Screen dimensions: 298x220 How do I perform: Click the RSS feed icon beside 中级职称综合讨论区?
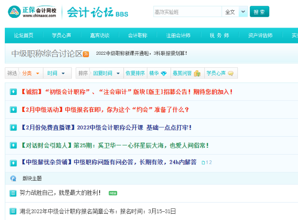[x=86, y=54]
